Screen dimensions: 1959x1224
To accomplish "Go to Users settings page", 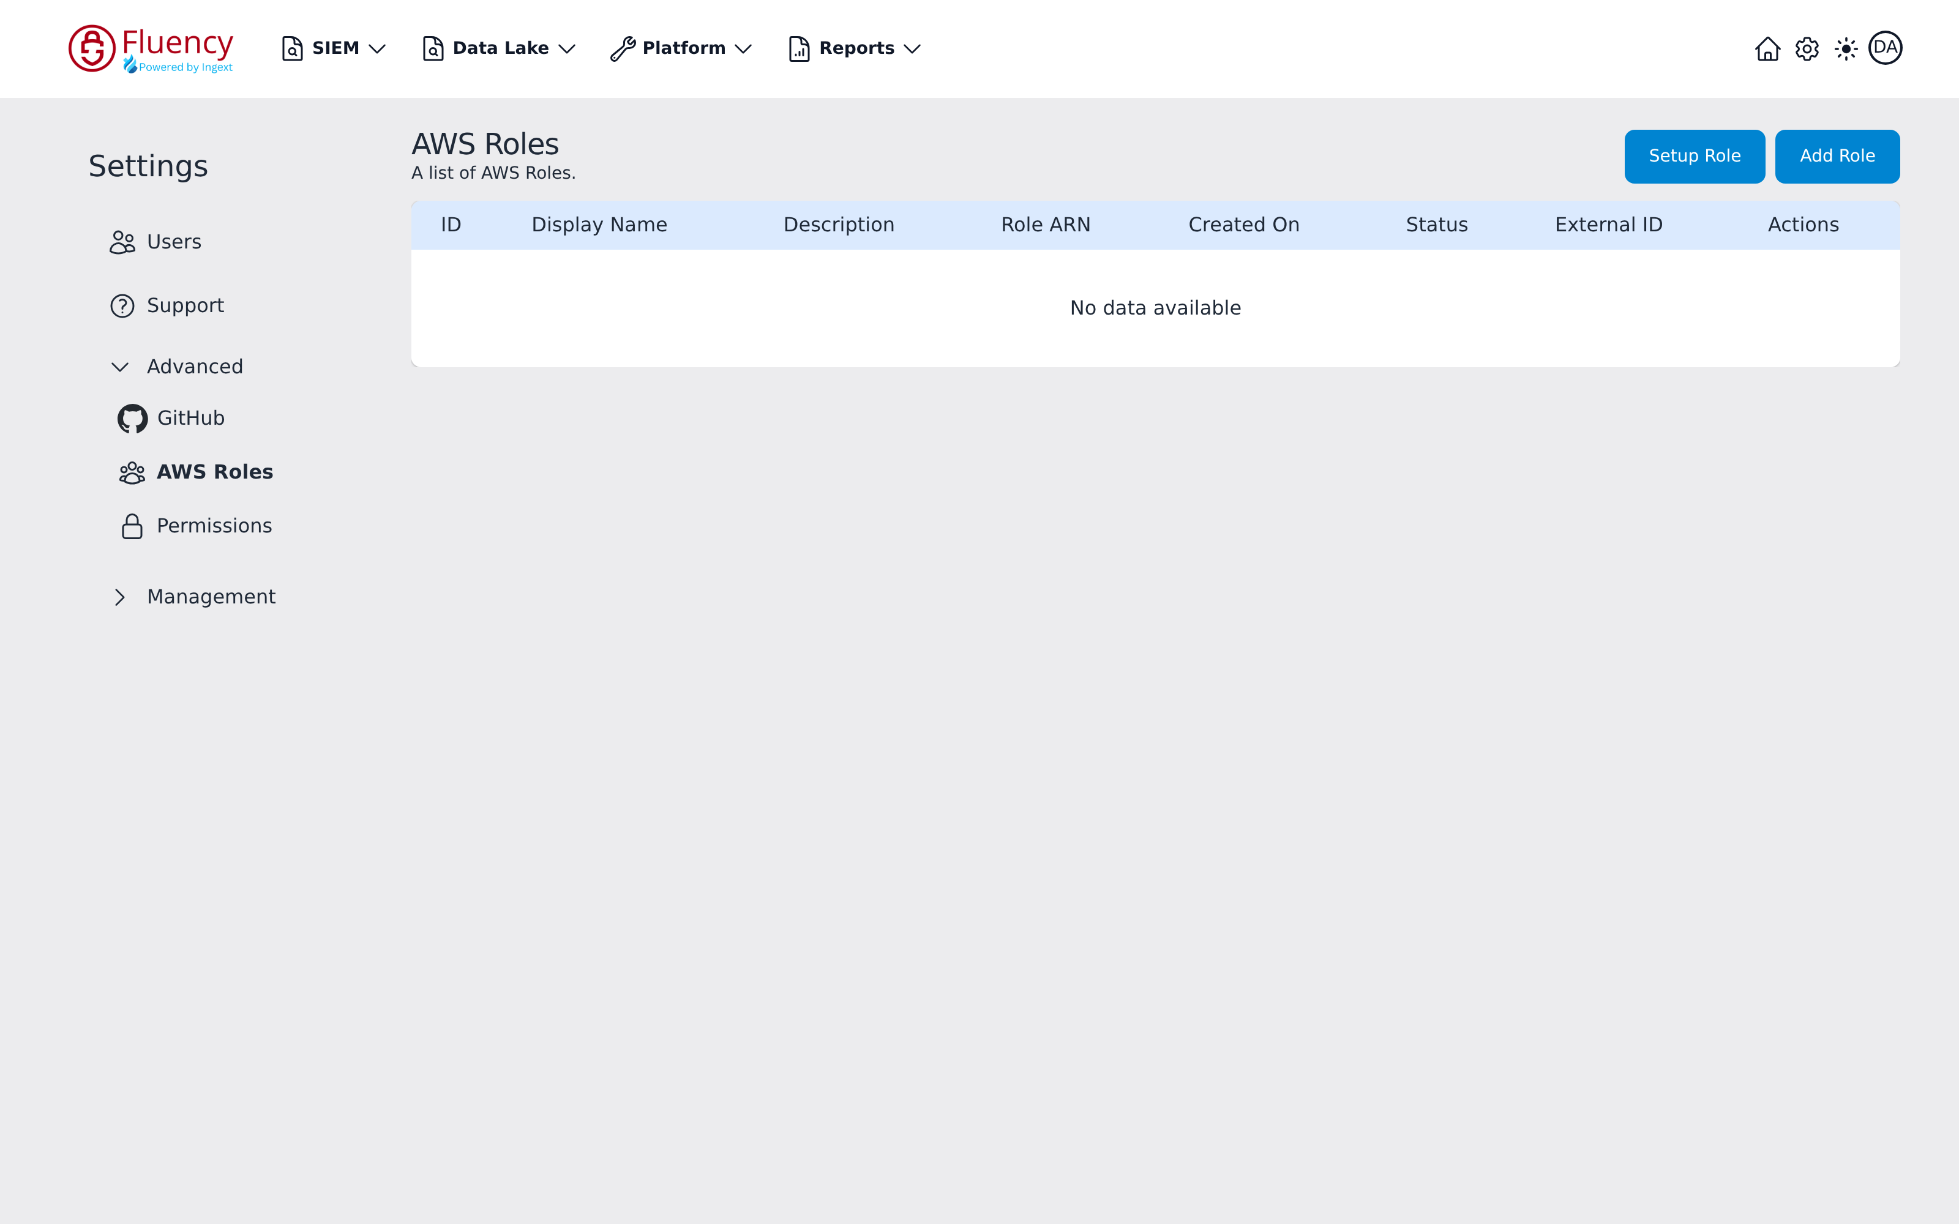I will click(x=173, y=242).
